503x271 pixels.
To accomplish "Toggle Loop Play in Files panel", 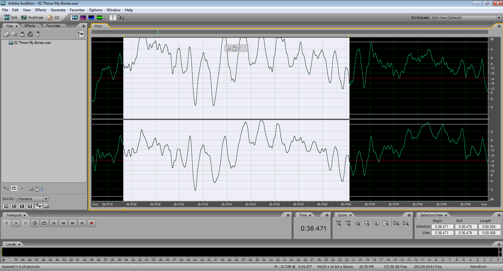I will tap(14, 188).
